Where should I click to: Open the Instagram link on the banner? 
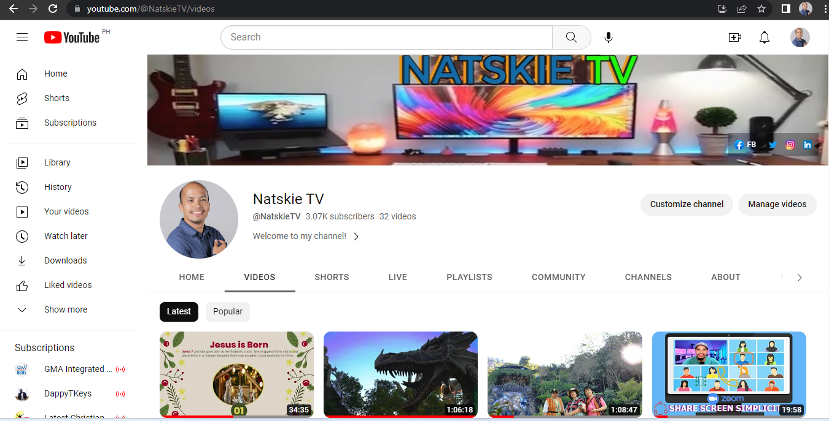pos(790,145)
